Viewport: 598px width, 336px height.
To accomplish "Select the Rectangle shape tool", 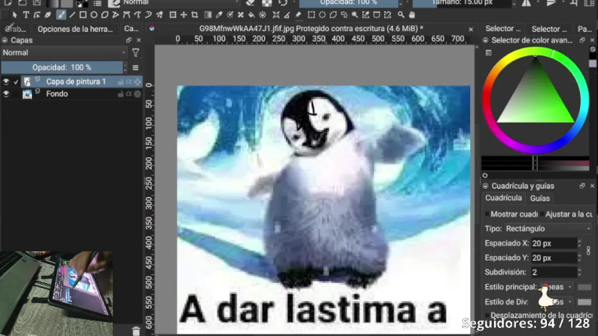I will pyautogui.click(x=83, y=15).
